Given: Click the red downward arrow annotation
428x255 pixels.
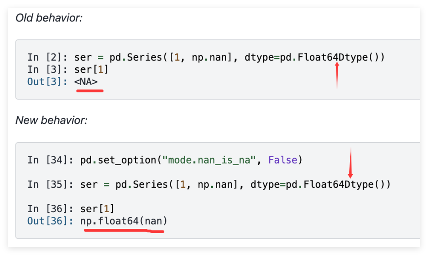Looking at the screenshot, I should [350, 163].
